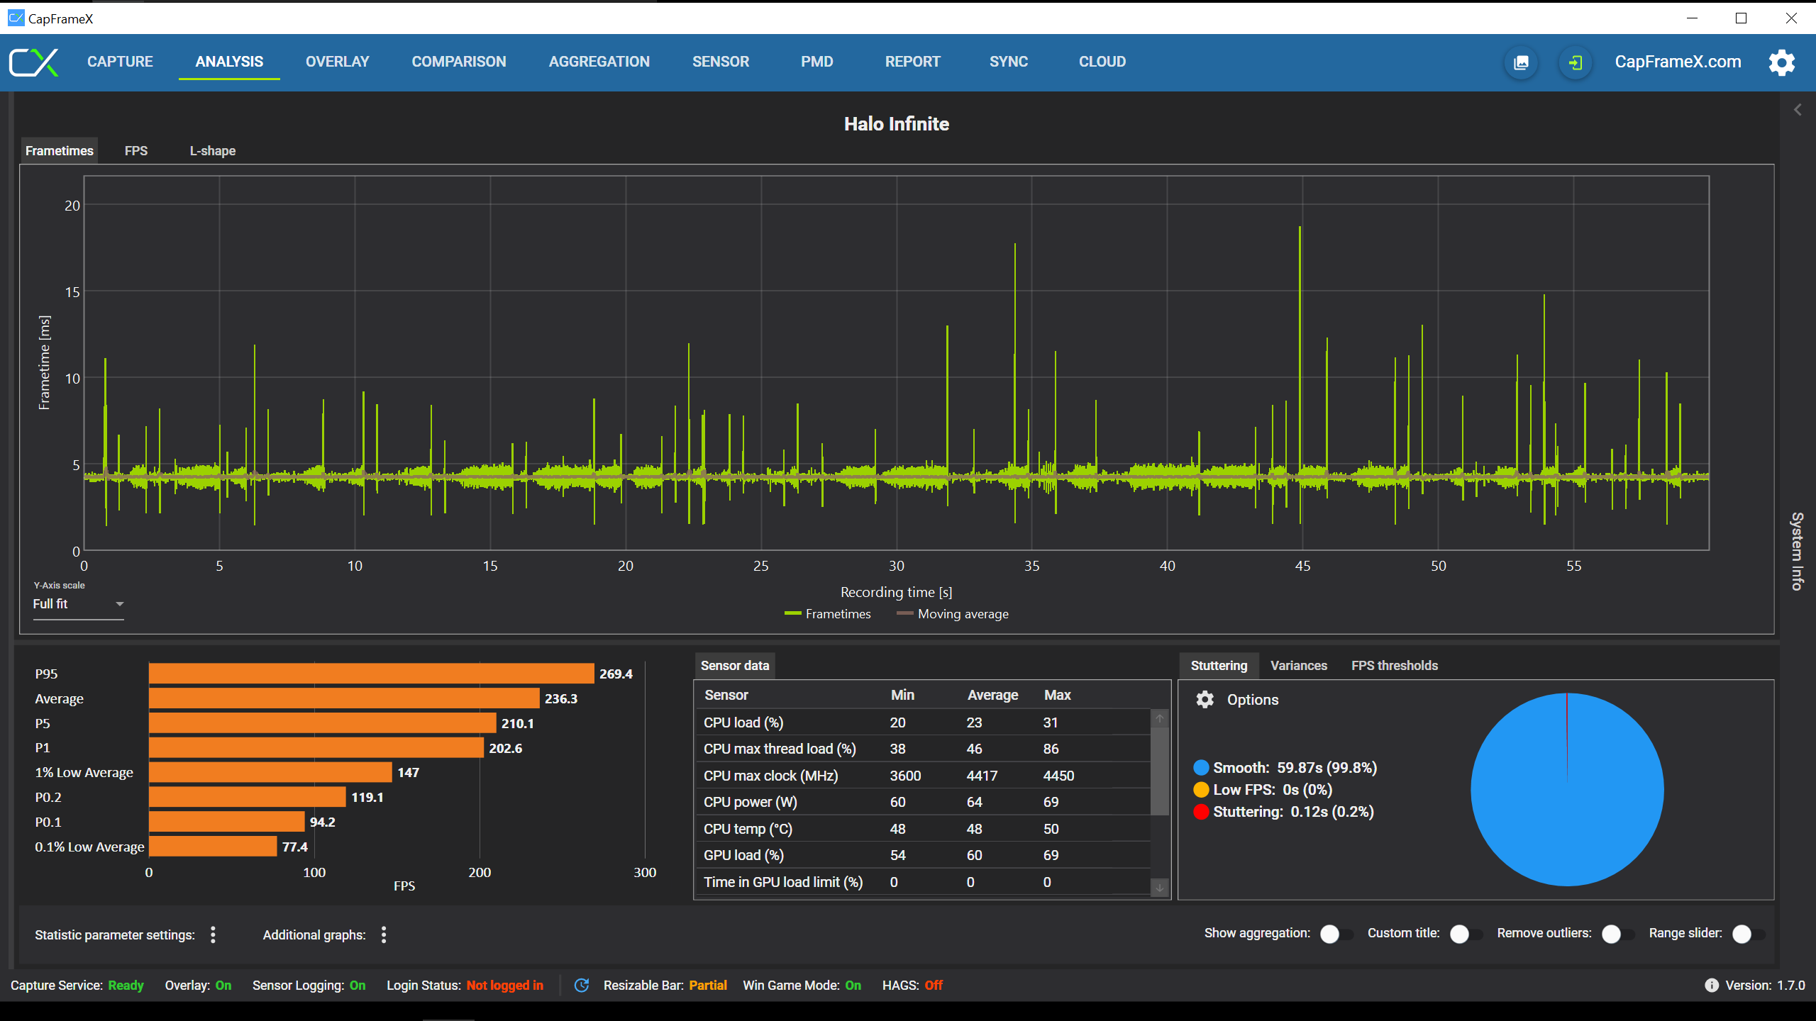1816x1021 pixels.
Task: Click the sensor table scrollbar thumb
Action: pyautogui.click(x=1160, y=771)
